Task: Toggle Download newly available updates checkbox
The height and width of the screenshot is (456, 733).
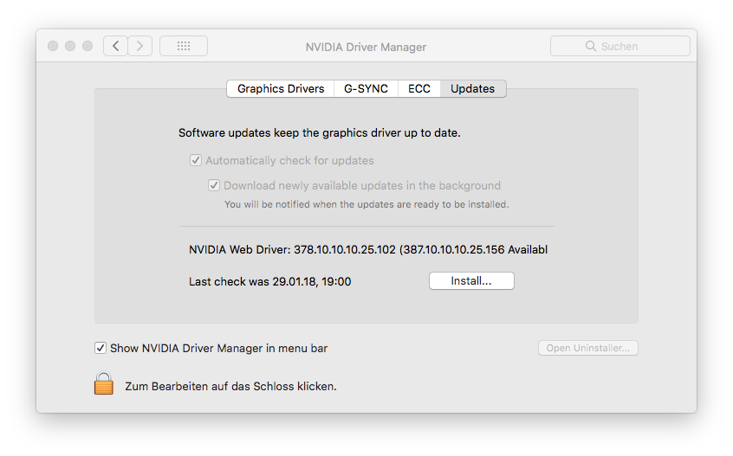Action: 214,185
